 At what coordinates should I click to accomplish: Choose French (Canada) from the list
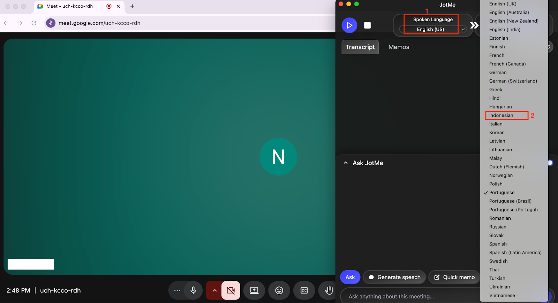[x=507, y=64]
